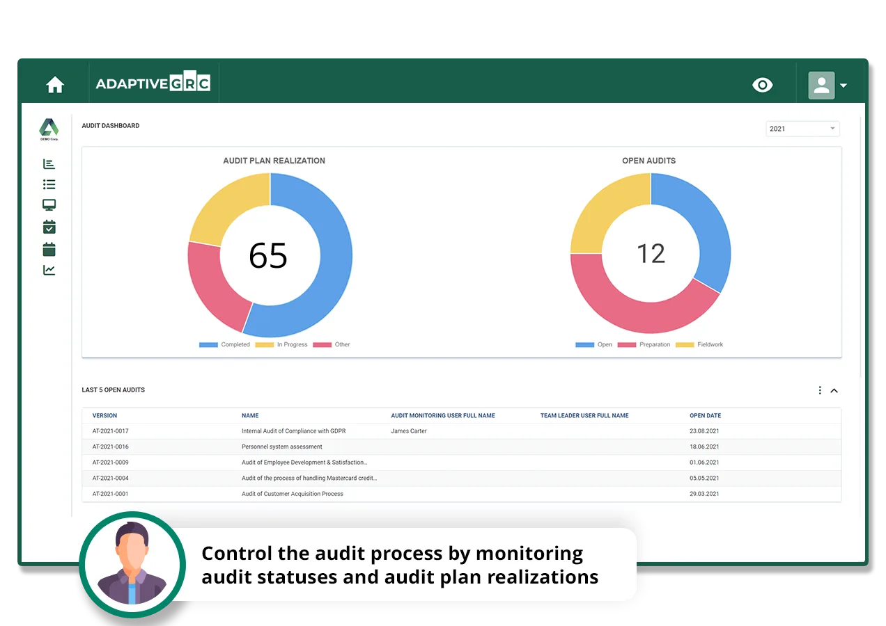This screenshot has width=886, height=626.
Task: Open audit AT-2021-0017 row link
Action: pyautogui.click(x=111, y=431)
